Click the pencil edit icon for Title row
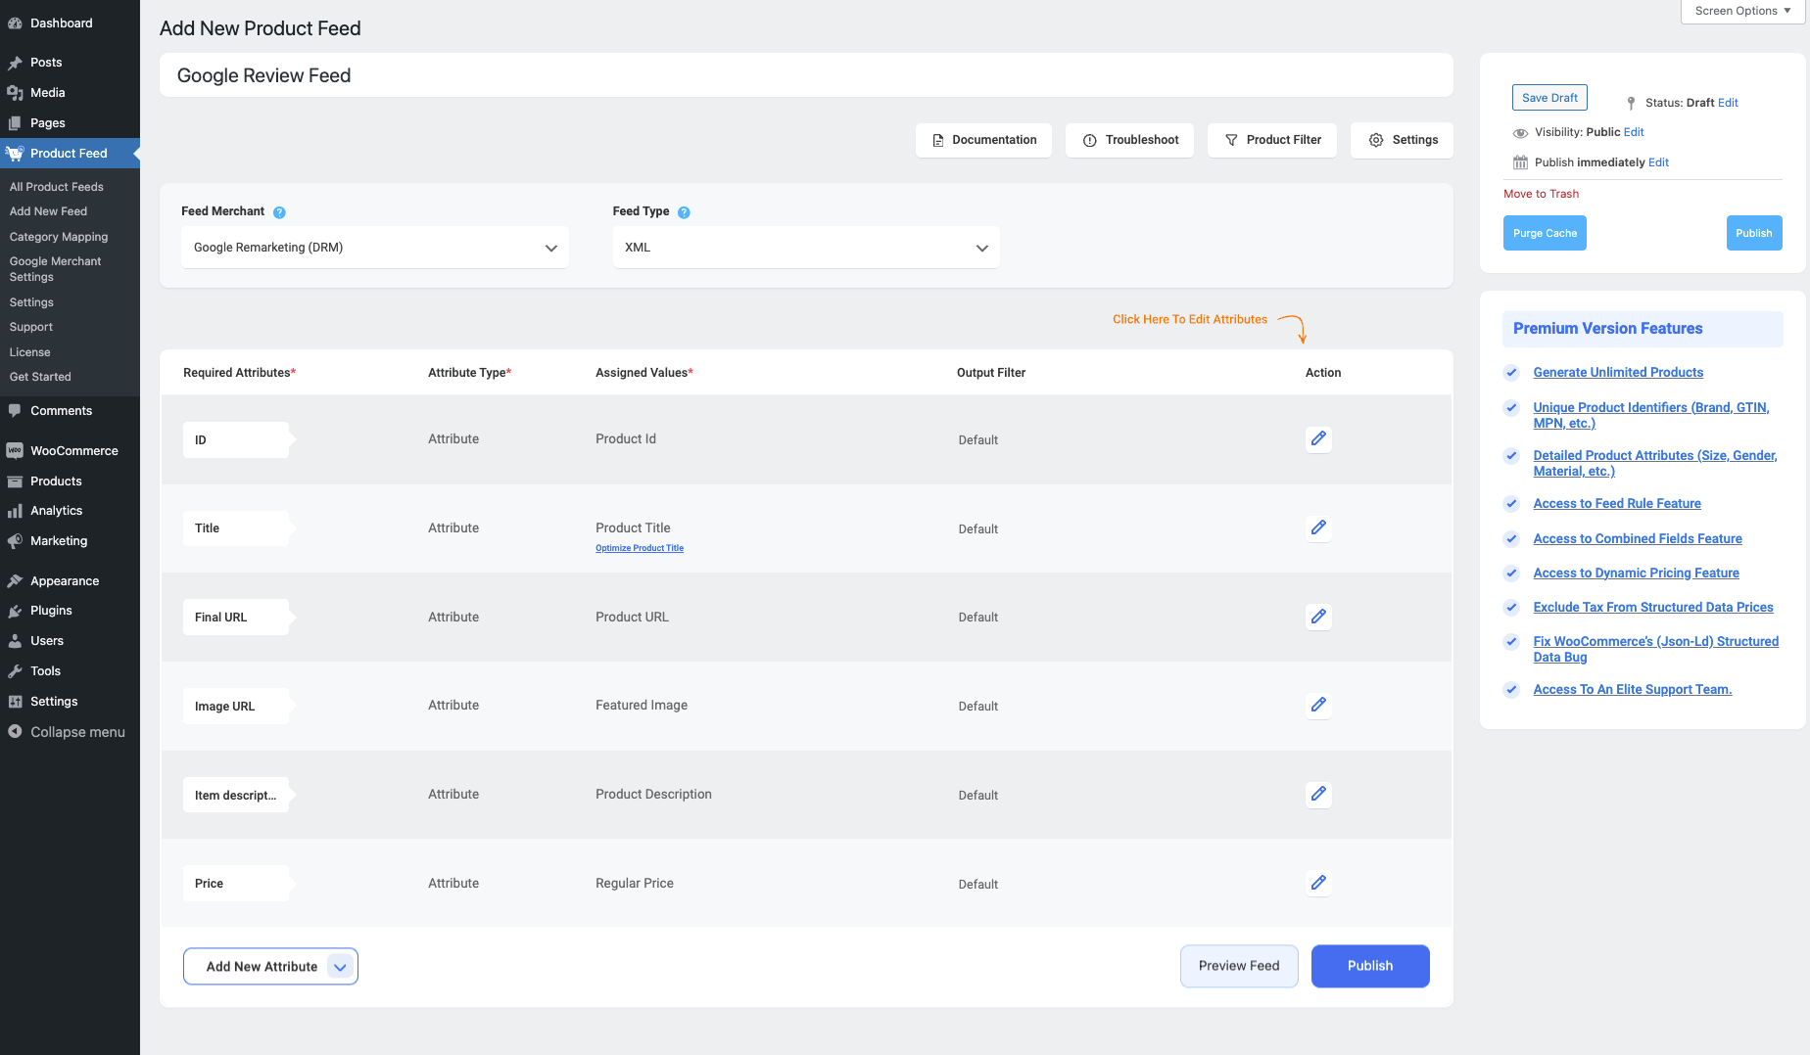Viewport: 1810px width, 1055px height. tap(1318, 527)
